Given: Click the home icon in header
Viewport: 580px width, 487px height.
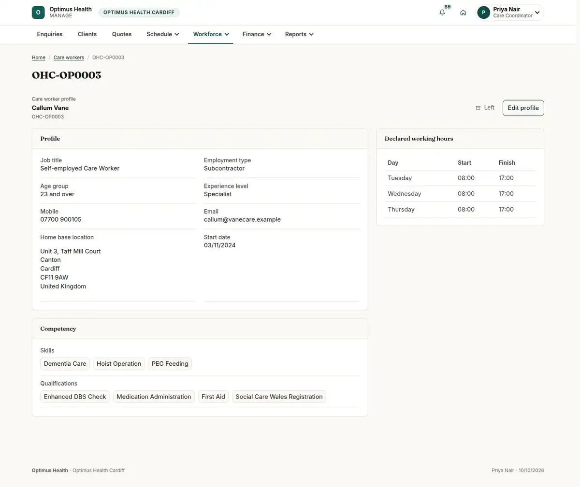Looking at the screenshot, I should (463, 13).
